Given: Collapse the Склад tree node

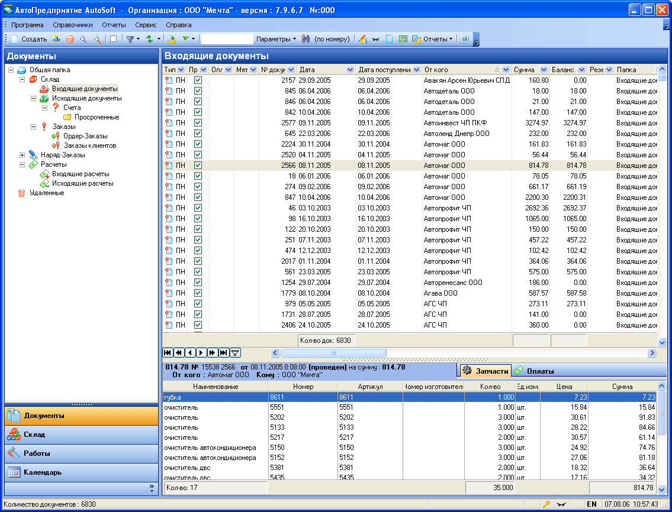Looking at the screenshot, I should [x=22, y=79].
